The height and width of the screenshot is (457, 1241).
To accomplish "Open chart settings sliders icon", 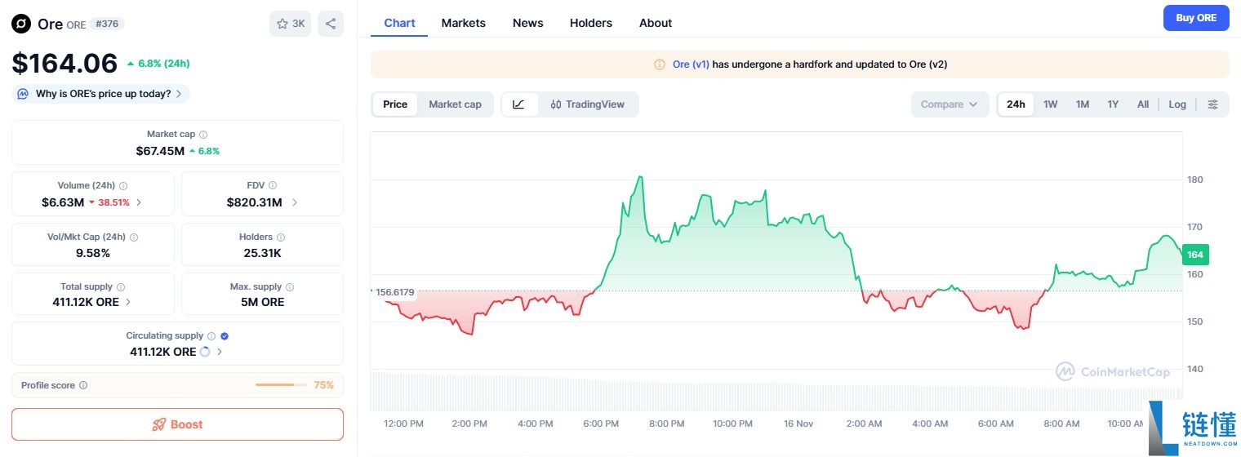I will (x=1212, y=104).
